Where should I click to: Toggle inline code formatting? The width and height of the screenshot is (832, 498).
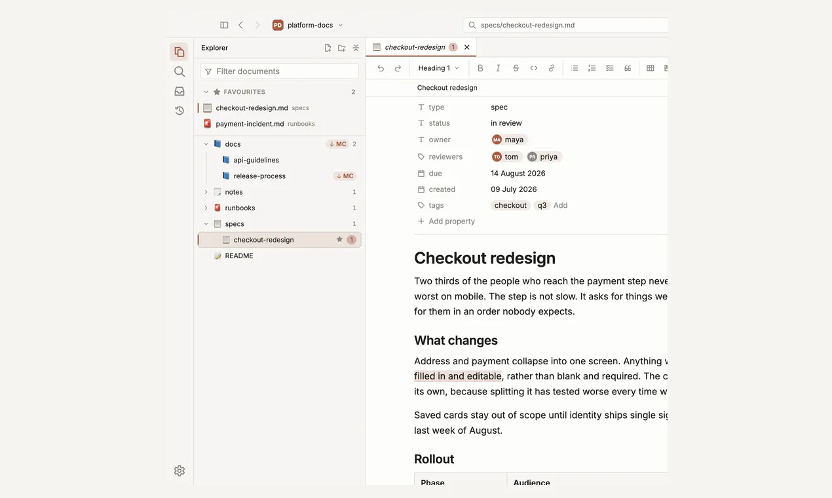pos(534,68)
